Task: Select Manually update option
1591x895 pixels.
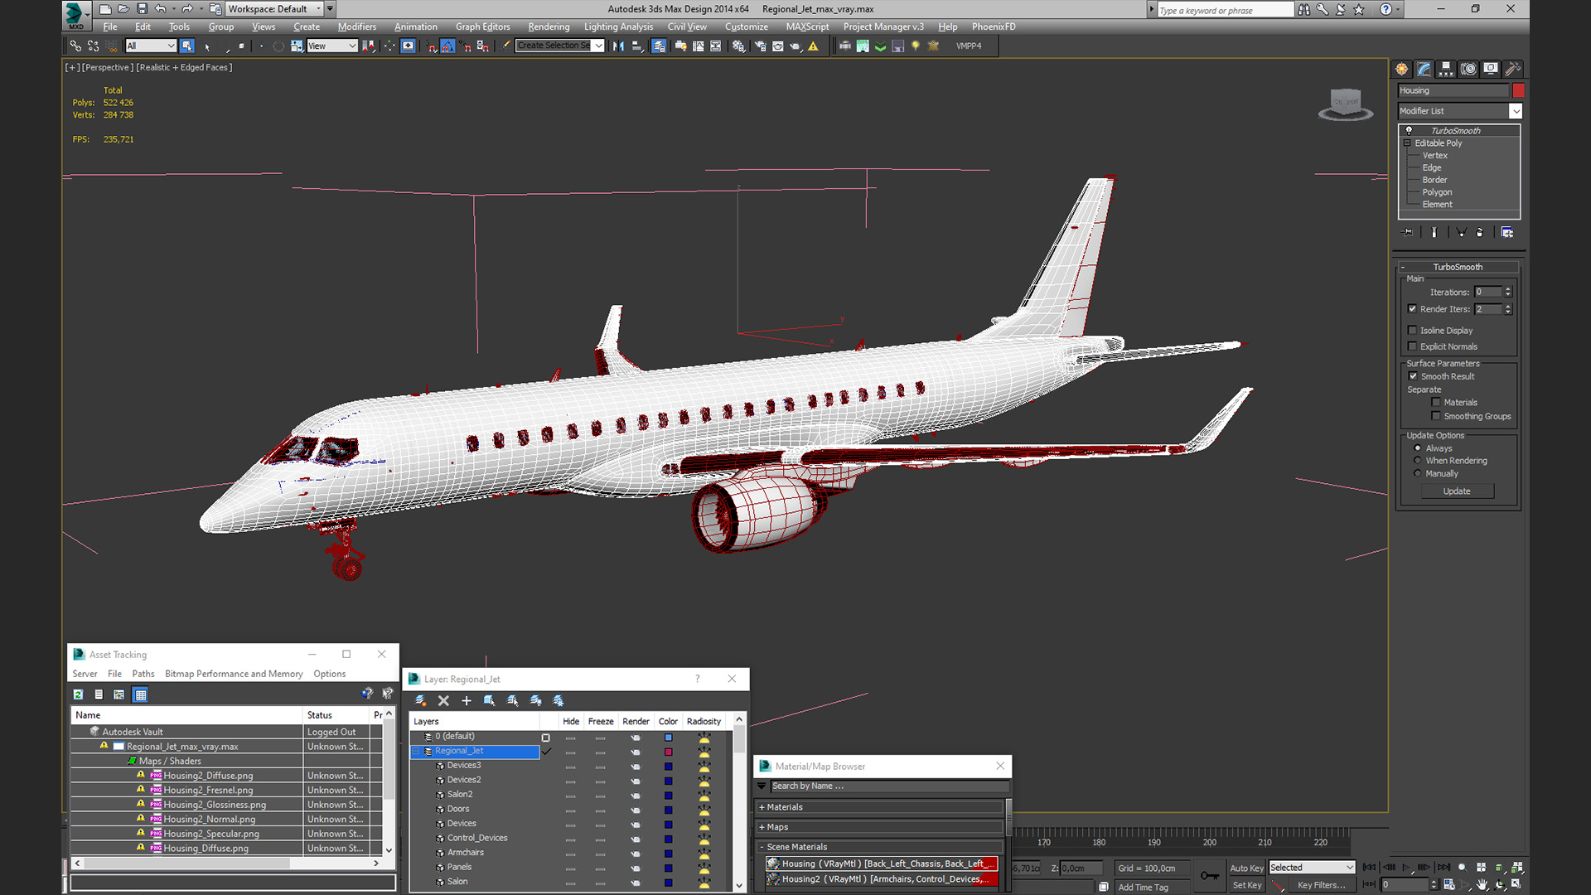Action: 1418,474
